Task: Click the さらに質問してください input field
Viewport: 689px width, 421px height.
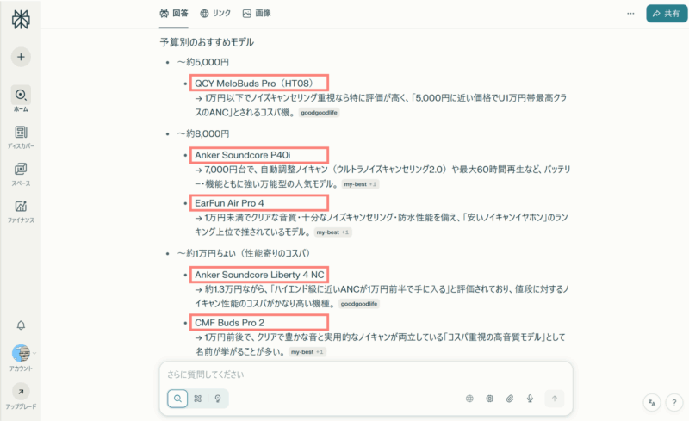Action: click(x=365, y=375)
